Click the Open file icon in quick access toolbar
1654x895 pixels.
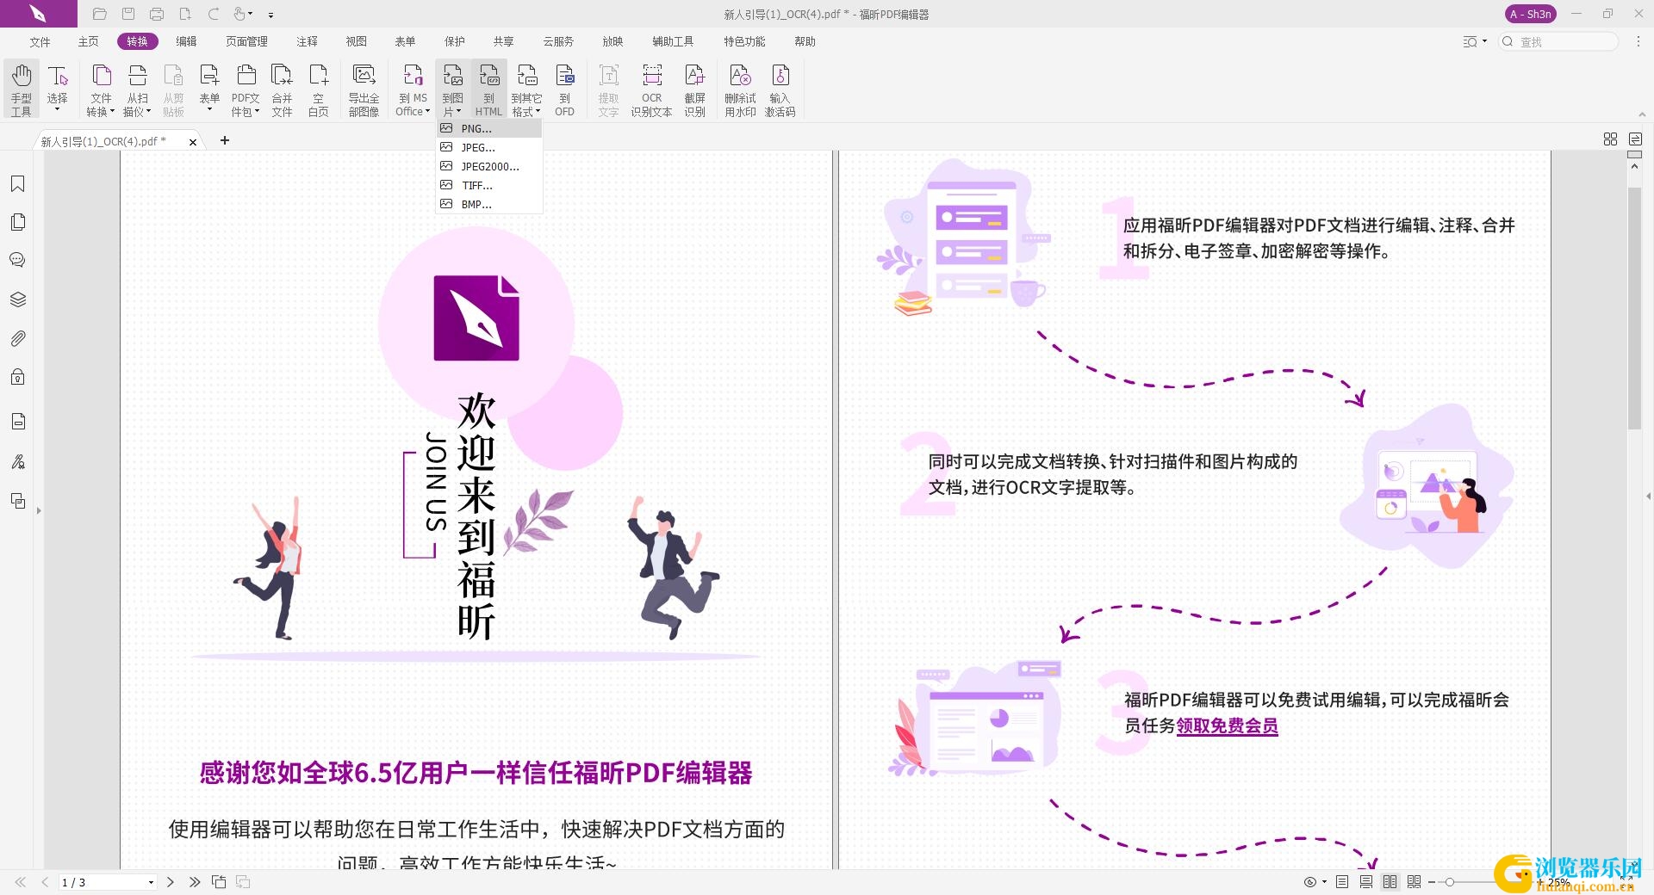[100, 14]
